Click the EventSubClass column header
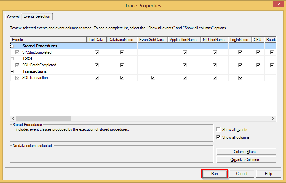 pos(153,40)
